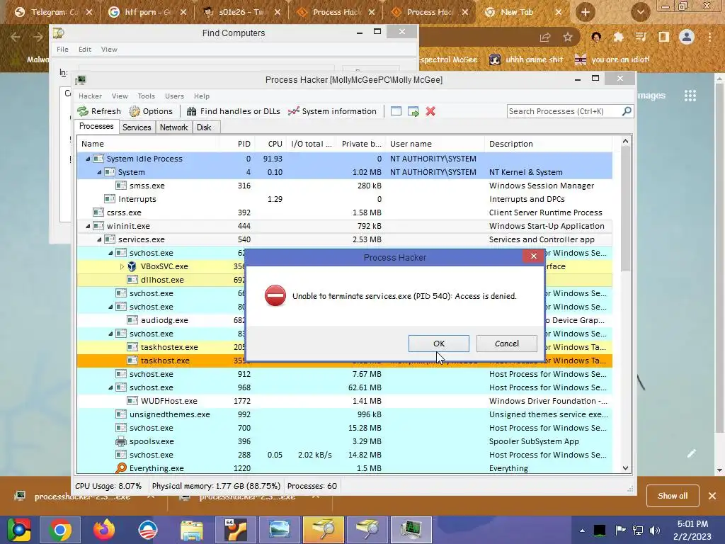Open the Hacker menu
The height and width of the screenshot is (544, 725).
click(x=90, y=96)
